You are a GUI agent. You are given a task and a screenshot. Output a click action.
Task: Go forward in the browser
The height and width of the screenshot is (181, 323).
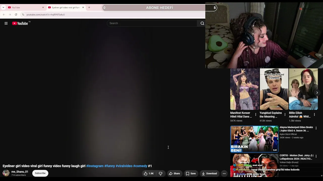pos(10,15)
